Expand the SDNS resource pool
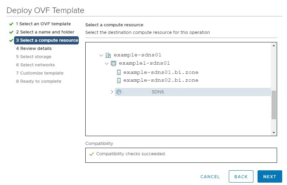Screen dimensions: 287x185 pyautogui.click(x=112, y=92)
